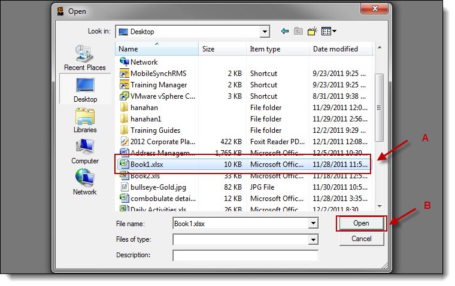The height and width of the screenshot is (286, 455).
Task: Expand the File name dropdown arrow
Action: tap(313, 223)
